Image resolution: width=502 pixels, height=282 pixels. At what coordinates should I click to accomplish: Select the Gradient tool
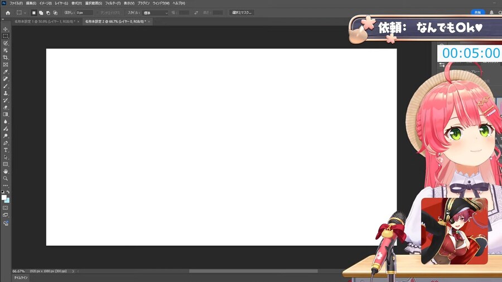click(6, 114)
